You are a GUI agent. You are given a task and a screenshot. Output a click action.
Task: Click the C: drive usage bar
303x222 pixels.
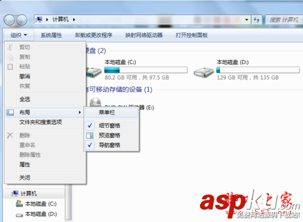pos(146,70)
